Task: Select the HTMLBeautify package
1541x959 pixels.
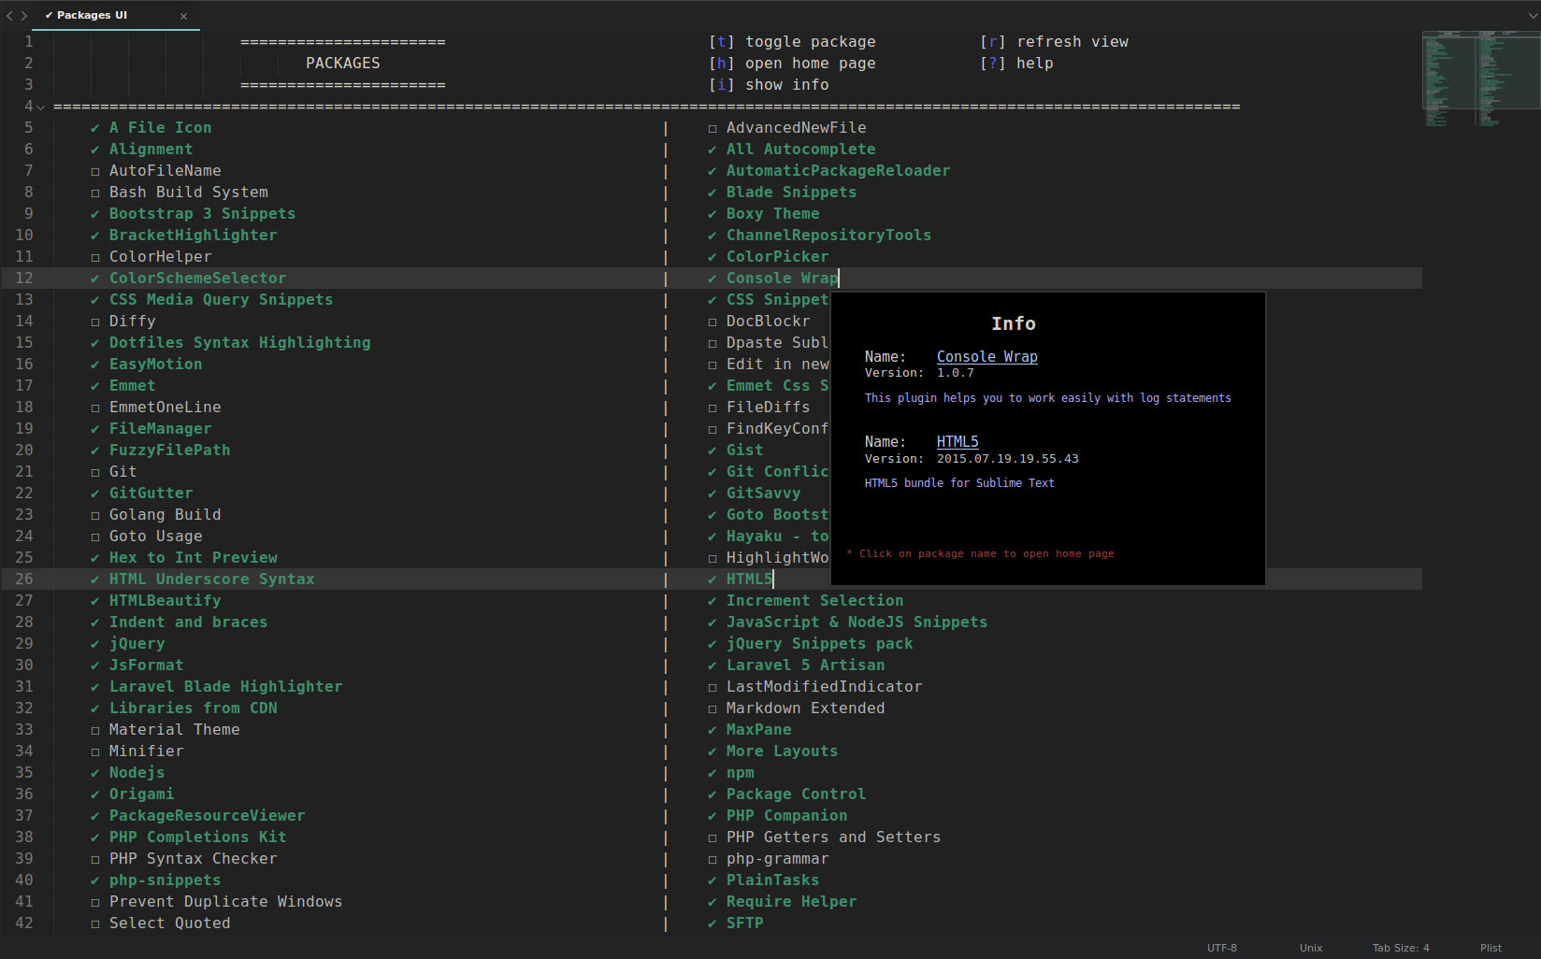Action: [165, 601]
